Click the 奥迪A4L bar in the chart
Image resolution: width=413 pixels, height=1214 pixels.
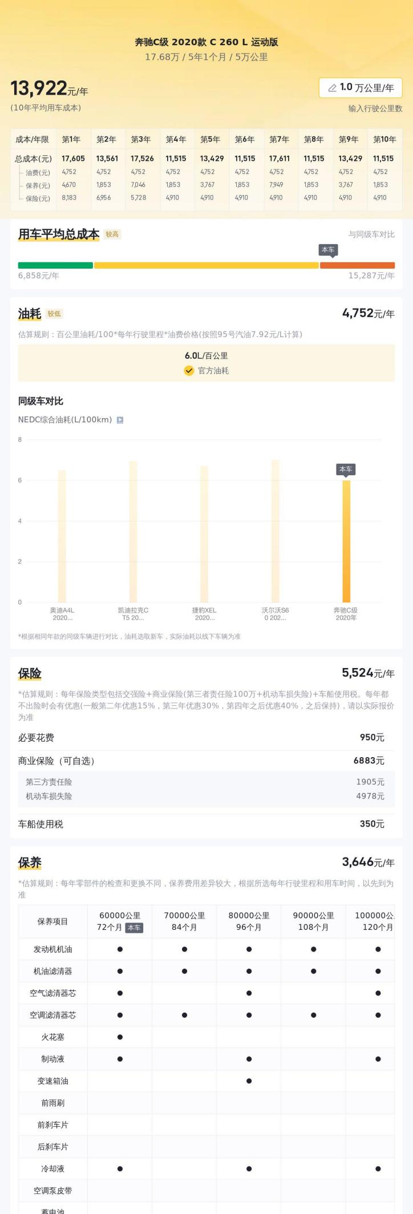[62, 536]
